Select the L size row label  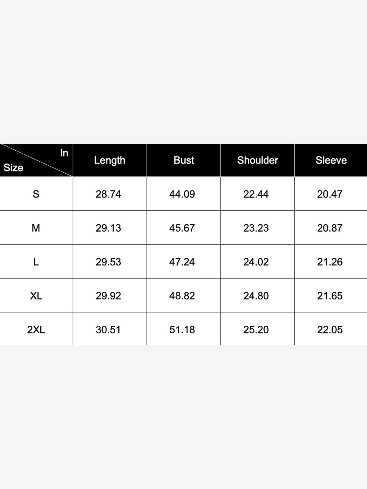36,262
